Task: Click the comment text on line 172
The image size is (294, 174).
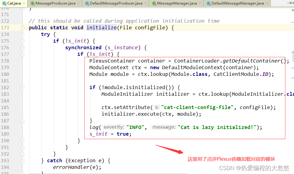Action: point(124,21)
